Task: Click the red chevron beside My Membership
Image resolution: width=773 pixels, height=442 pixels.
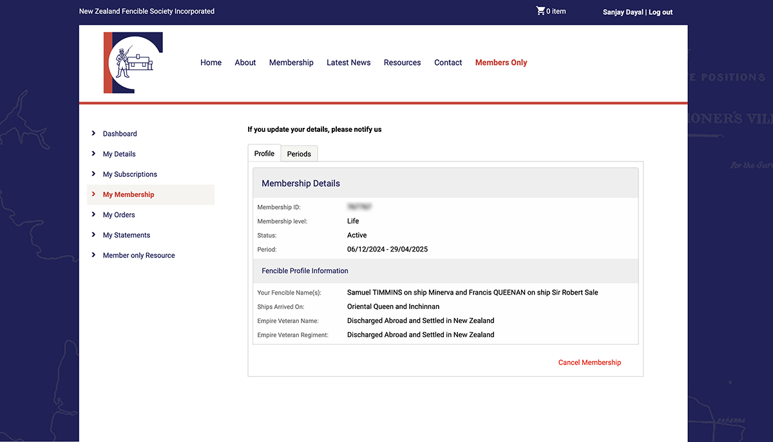Action: 93,194
